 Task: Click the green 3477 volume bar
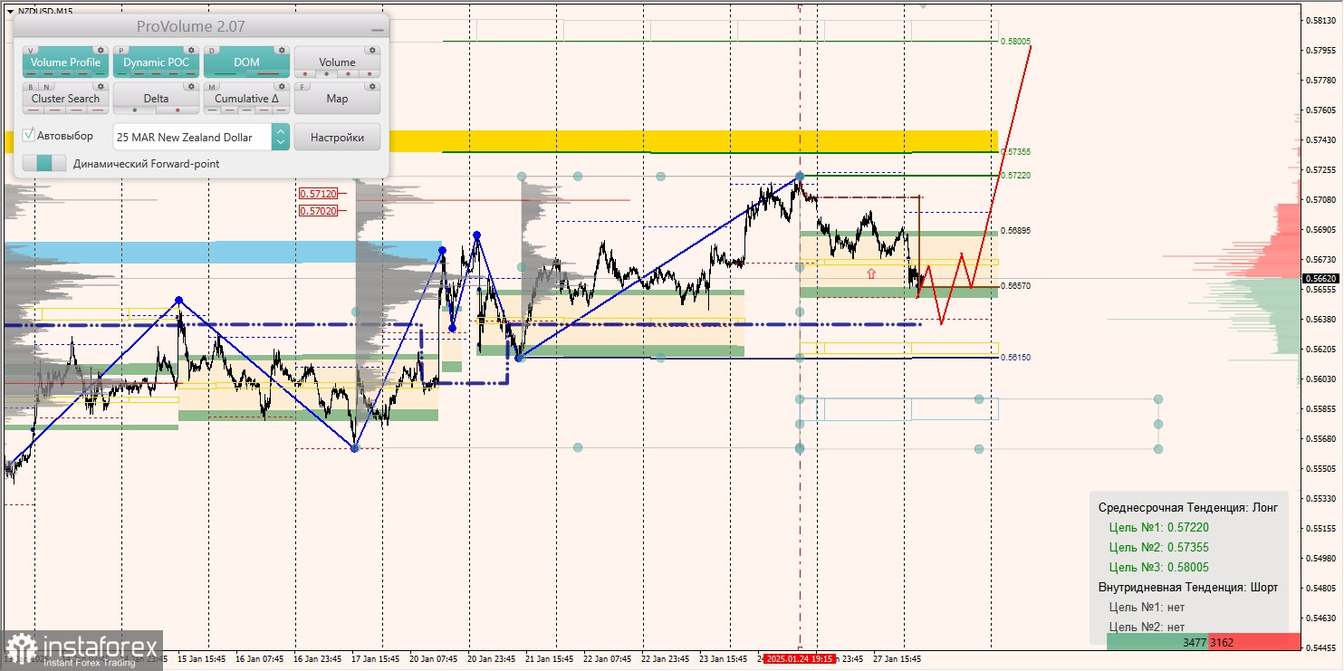[x=1157, y=642]
